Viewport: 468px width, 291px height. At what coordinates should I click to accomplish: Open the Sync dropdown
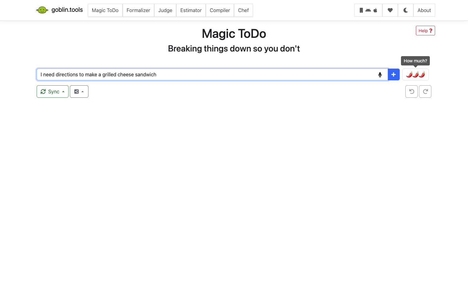(52, 92)
